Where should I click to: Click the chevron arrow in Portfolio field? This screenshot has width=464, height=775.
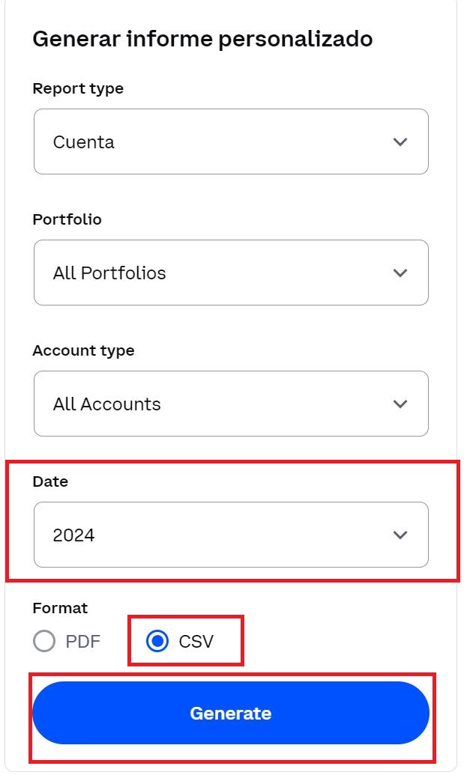tap(400, 273)
